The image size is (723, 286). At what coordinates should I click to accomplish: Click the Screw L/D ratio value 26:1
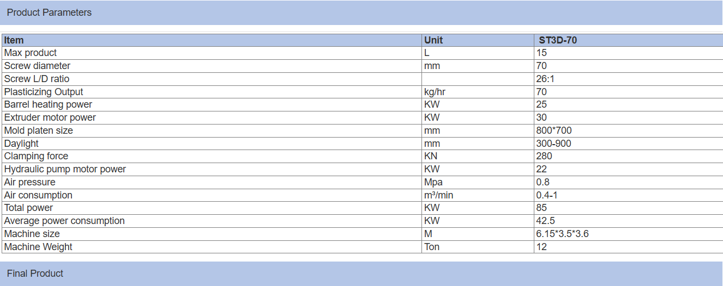(x=545, y=79)
